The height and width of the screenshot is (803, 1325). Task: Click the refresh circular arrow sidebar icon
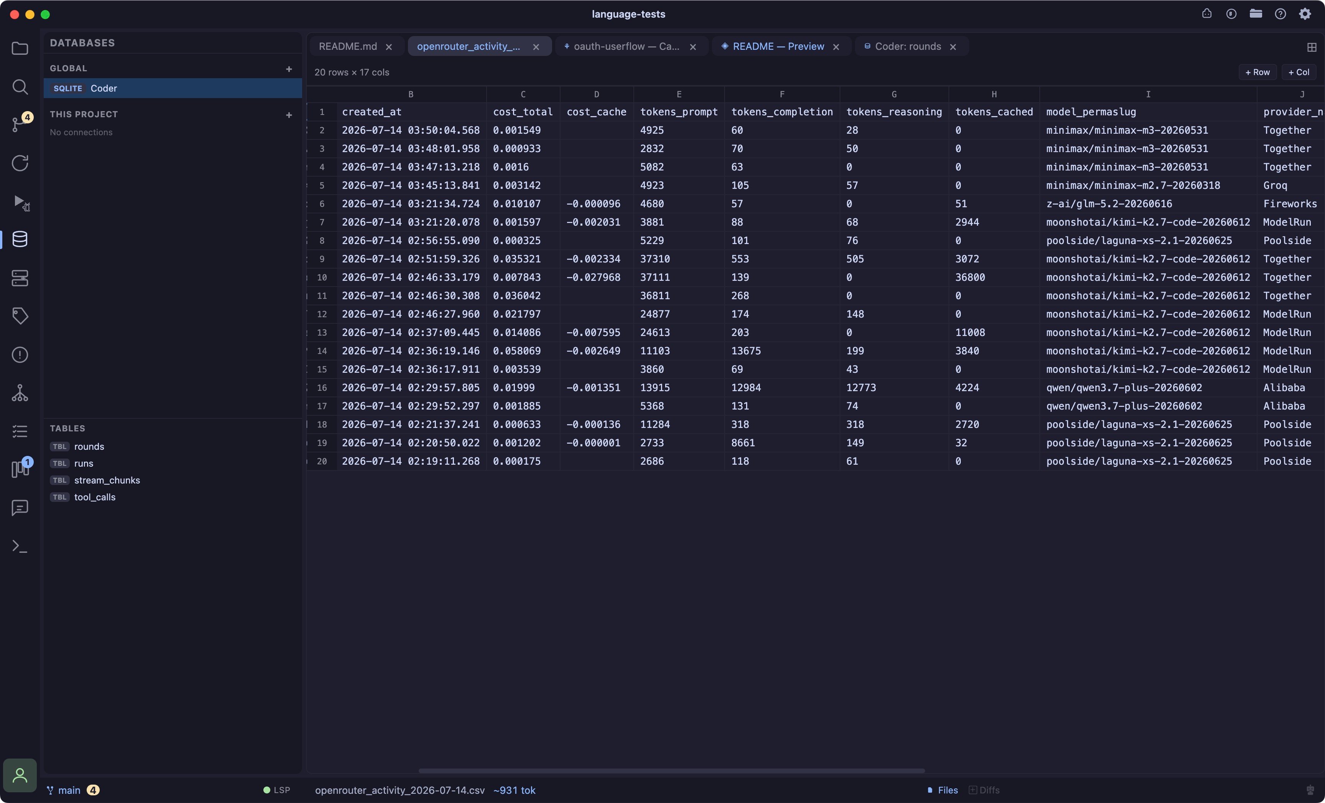(x=20, y=163)
